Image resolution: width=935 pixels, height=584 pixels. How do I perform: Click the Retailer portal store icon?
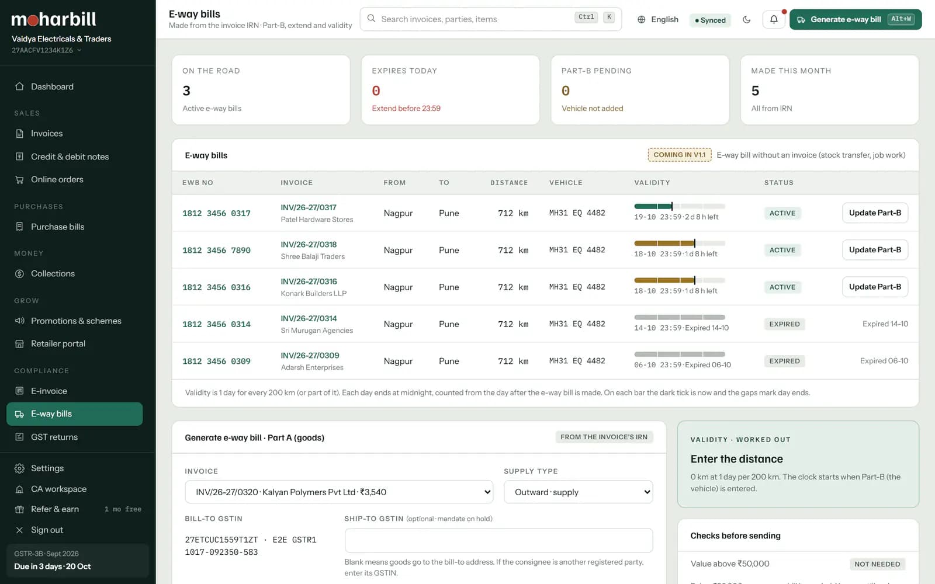(19, 343)
